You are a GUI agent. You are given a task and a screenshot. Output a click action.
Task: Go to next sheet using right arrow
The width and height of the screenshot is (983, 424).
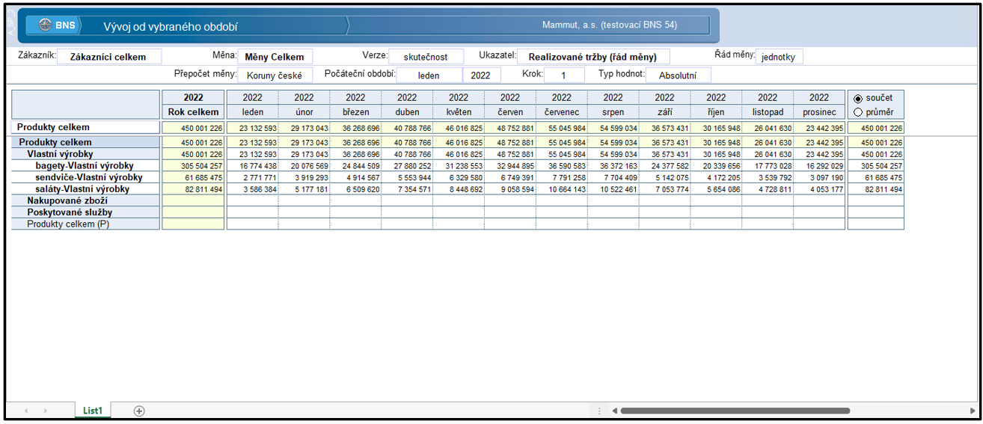[45, 411]
